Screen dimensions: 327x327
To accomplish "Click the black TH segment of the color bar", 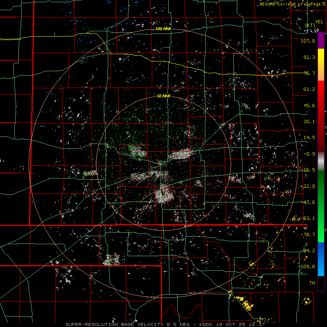I will (321, 283).
